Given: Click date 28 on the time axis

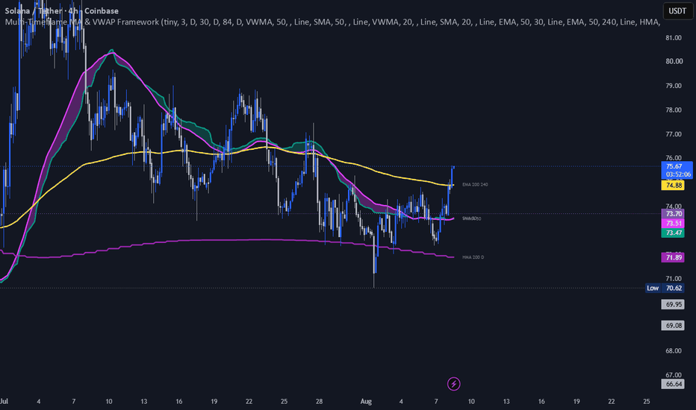Looking at the screenshot, I should 319,402.
